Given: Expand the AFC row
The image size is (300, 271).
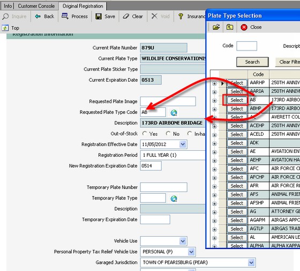Looking at the screenshot, I should click(214, 170).
